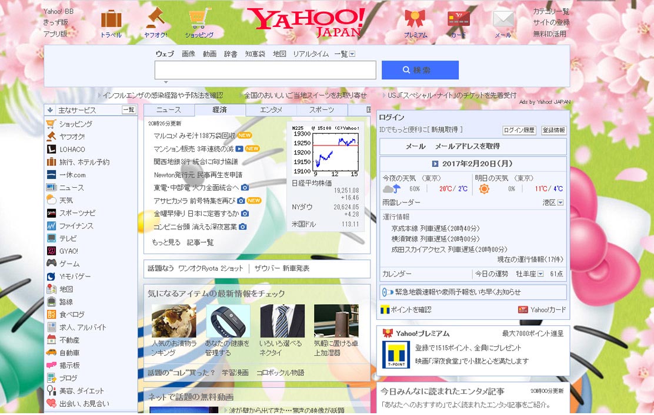The image size is (654, 415).
Task: Open ショッピング cart icon in the header
Action: pyautogui.click(x=200, y=18)
